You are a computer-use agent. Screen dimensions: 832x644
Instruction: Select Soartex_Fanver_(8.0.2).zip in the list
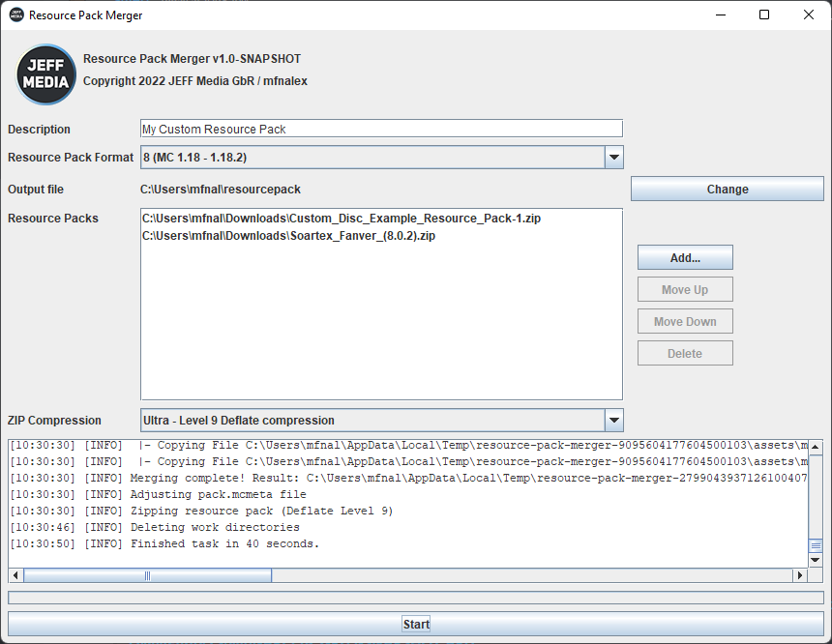288,236
